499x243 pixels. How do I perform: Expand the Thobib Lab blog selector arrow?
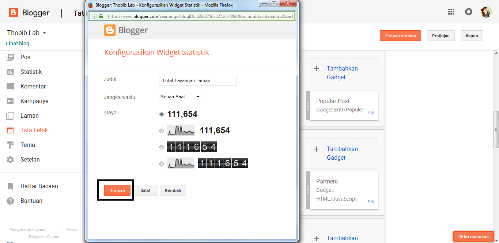coord(45,33)
